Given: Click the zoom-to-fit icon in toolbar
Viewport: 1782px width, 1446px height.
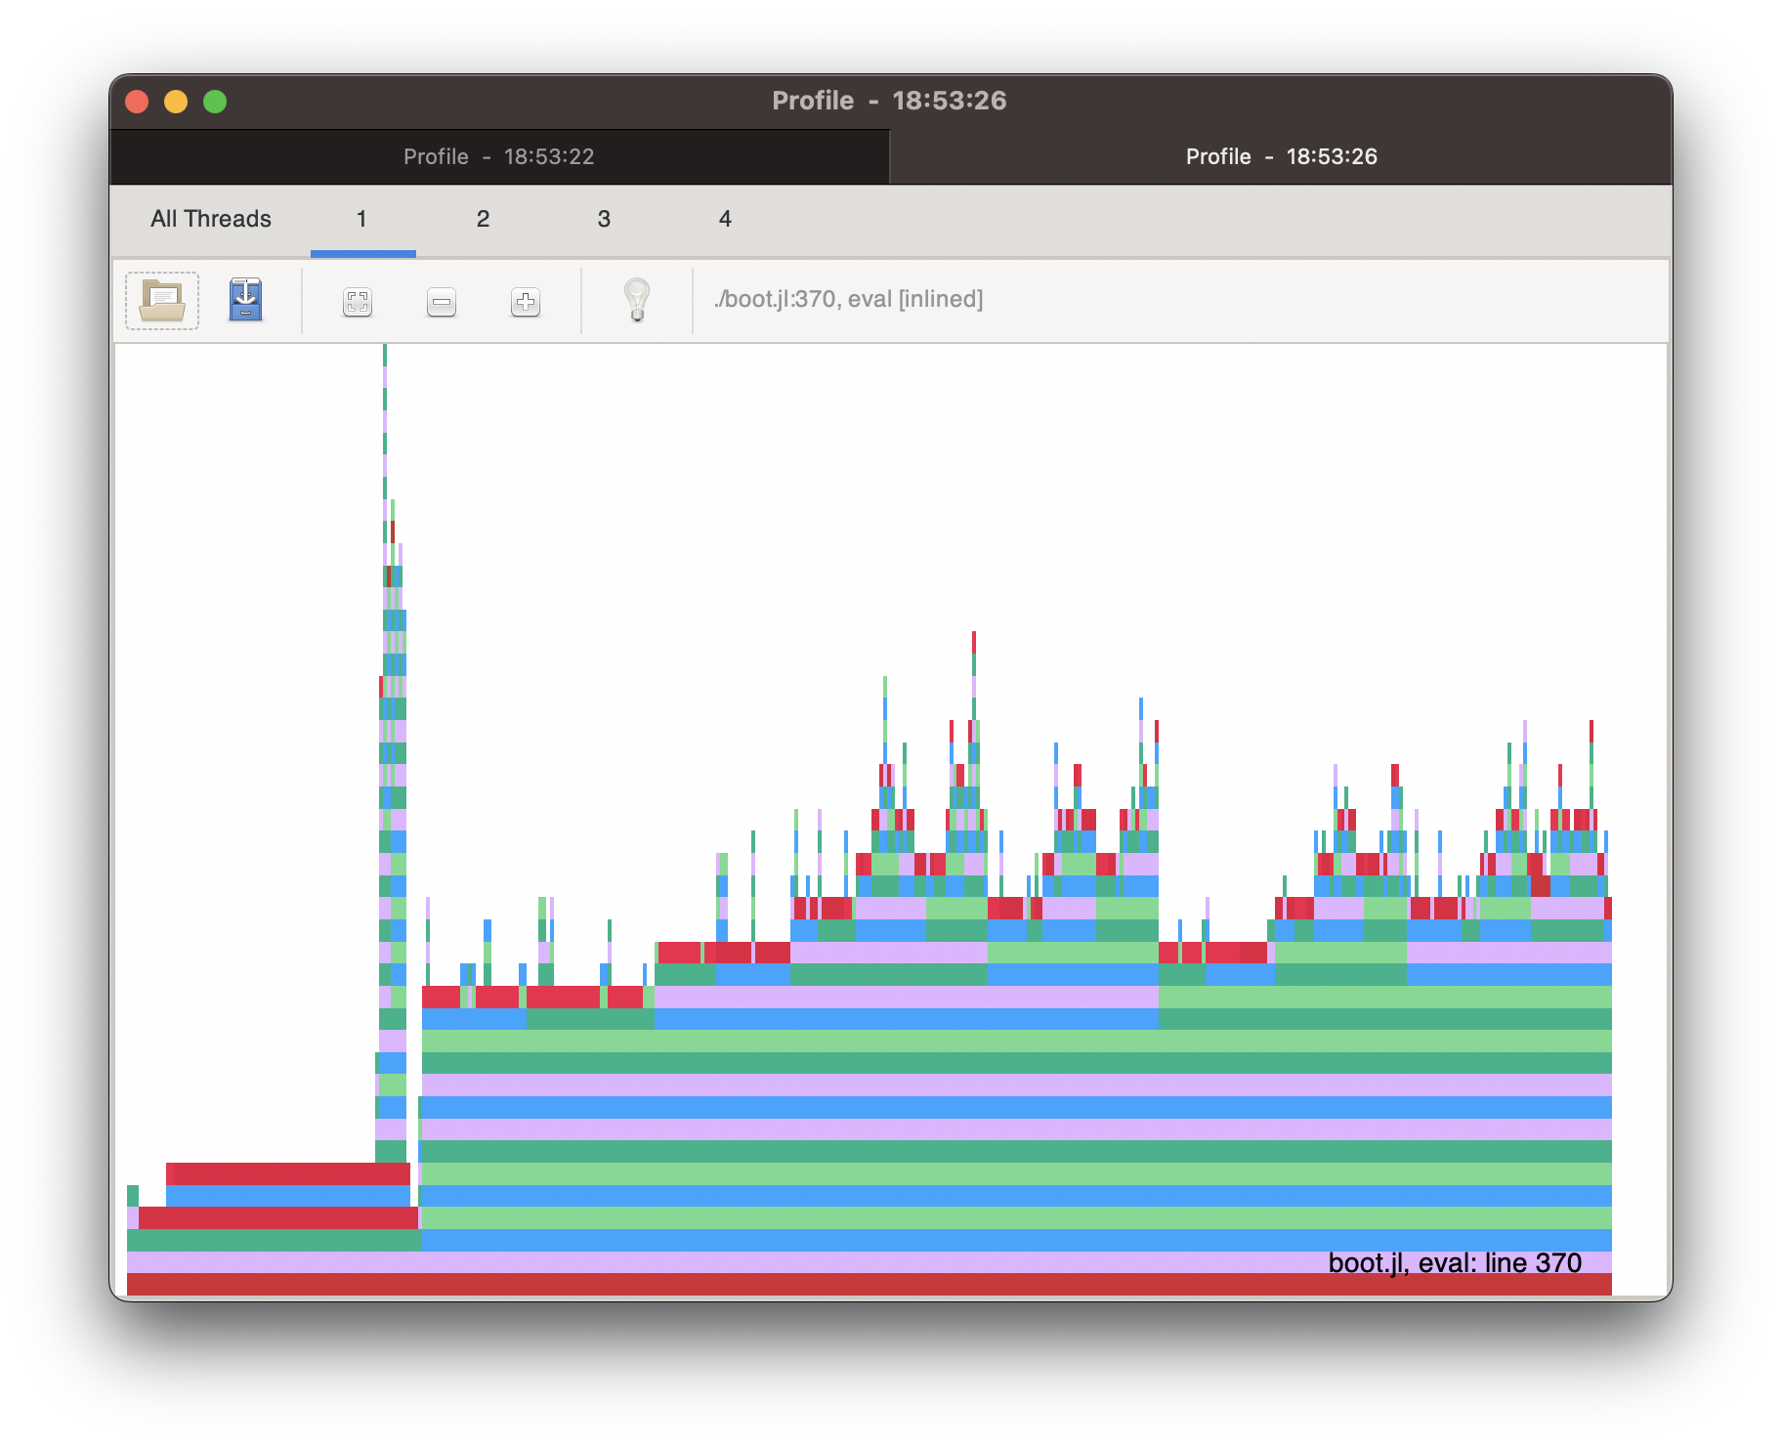Looking at the screenshot, I should pyautogui.click(x=358, y=302).
